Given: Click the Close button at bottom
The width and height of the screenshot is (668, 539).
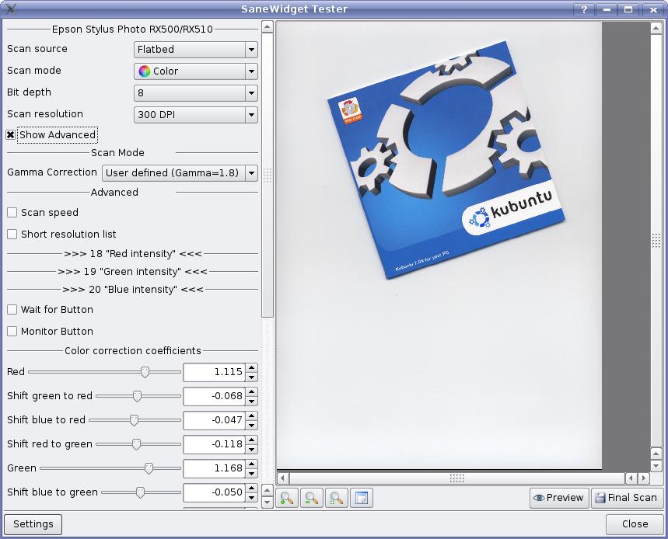Looking at the screenshot, I should 635,524.
